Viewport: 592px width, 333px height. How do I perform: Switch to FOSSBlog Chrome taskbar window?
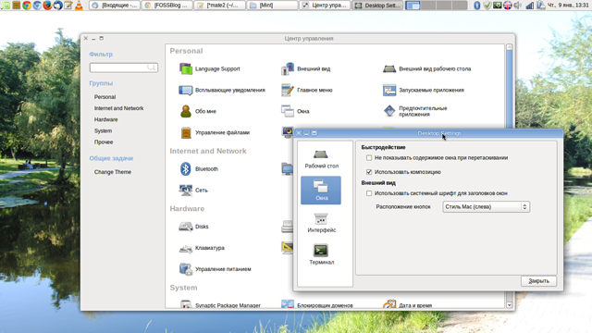click(166, 6)
